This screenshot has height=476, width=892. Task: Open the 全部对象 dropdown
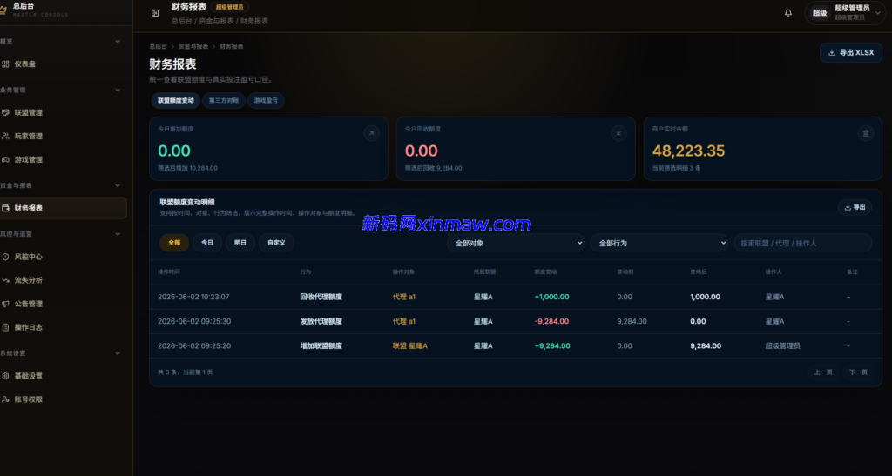click(516, 243)
